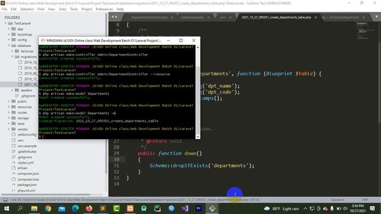Screen dimensions: 381x214
Task: Open the Windows Start menu
Action: pos(7,209)
